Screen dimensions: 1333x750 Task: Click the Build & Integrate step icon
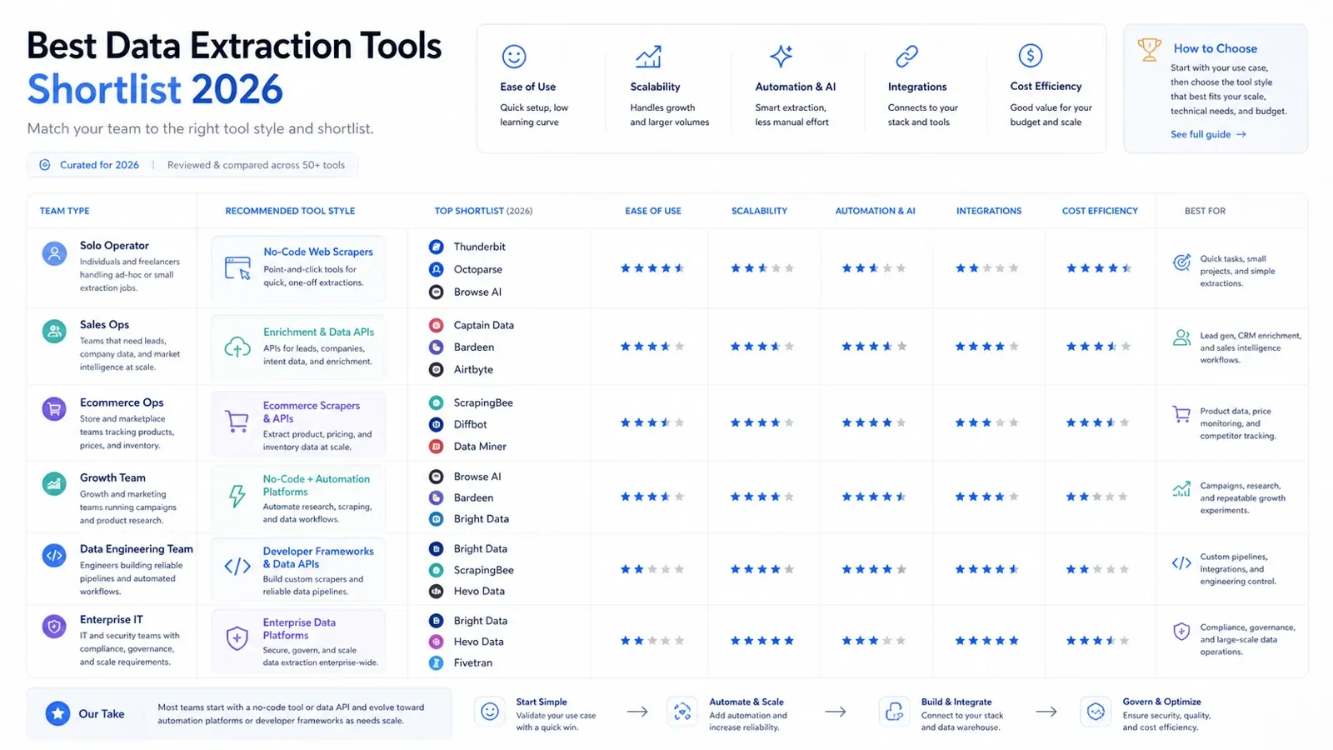894,712
